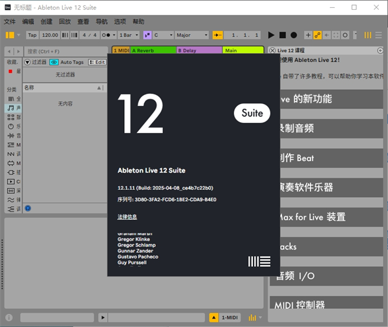Toggle the MIDI arrangement overdub plus button
The height and width of the screenshot is (327, 388).
click(x=308, y=35)
